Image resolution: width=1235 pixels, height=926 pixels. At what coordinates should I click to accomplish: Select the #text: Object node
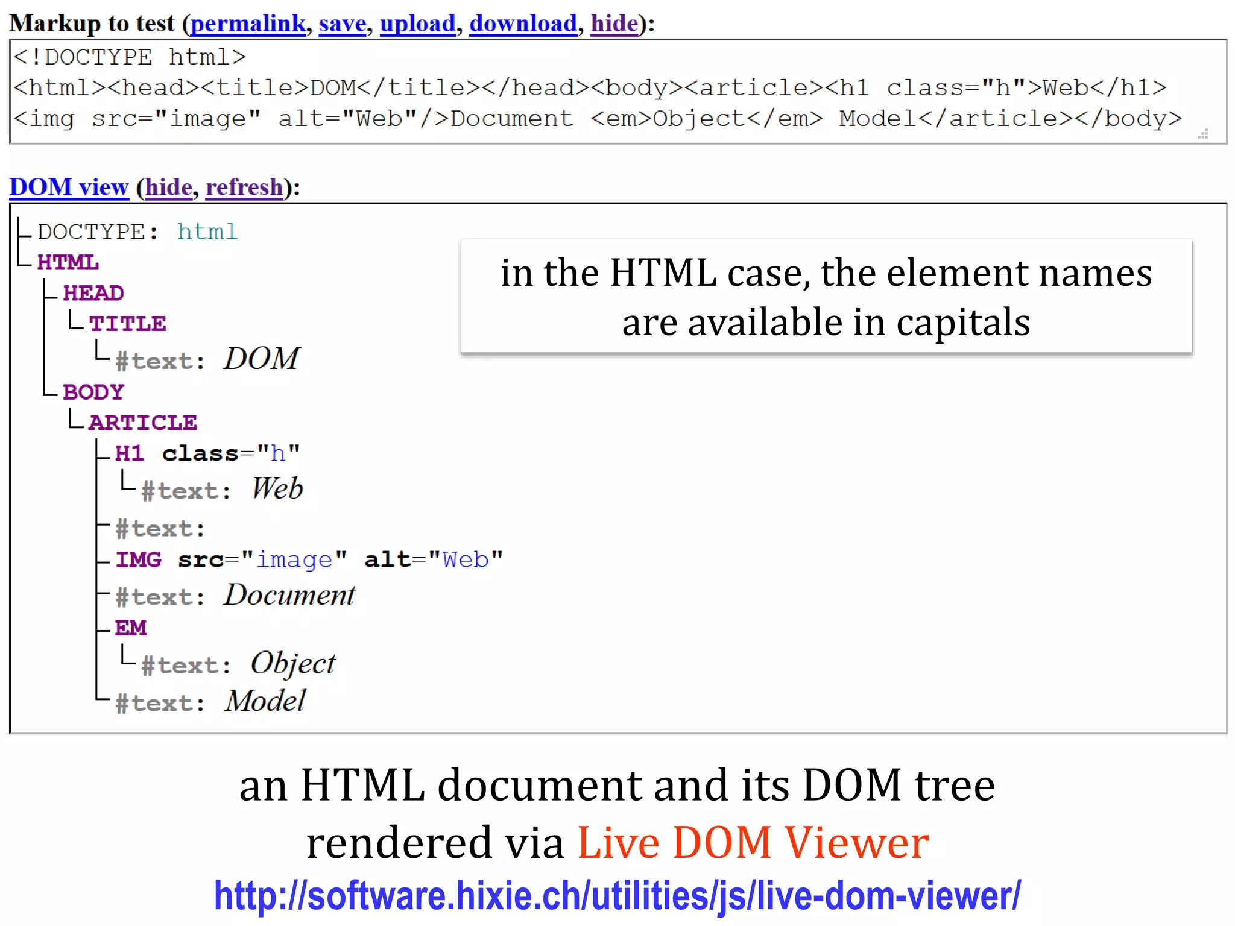(x=238, y=664)
